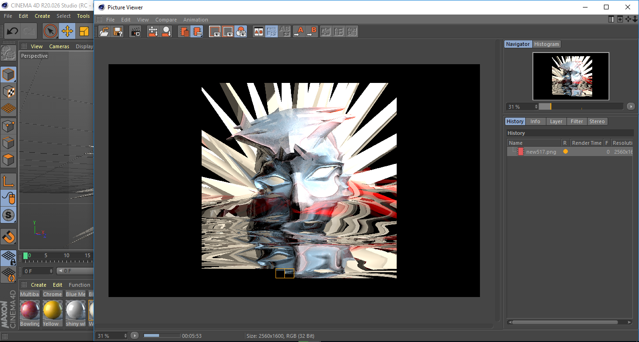
Task: Open Cinema 4D Create menu
Action: (42, 16)
